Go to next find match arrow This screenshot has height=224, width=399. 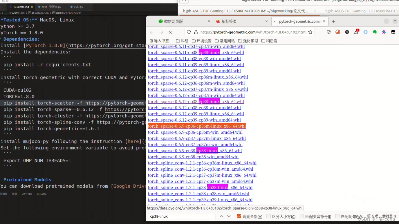click(229, 216)
